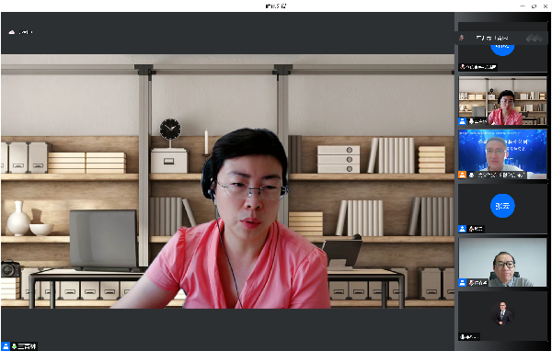Click the microphone icon on pink-shirt thumbnail
The image size is (552, 351).
coord(471,121)
